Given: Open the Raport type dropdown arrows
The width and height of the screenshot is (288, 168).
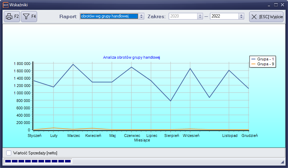Looking at the screenshot, I should 141,16.
